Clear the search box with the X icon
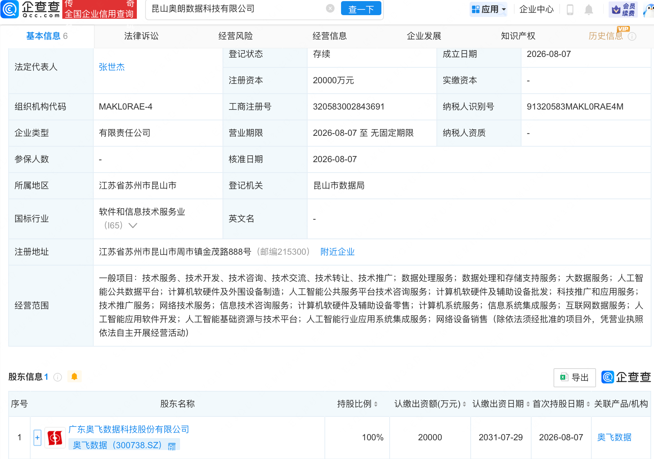Viewport: 654px width, 459px height. tap(330, 9)
